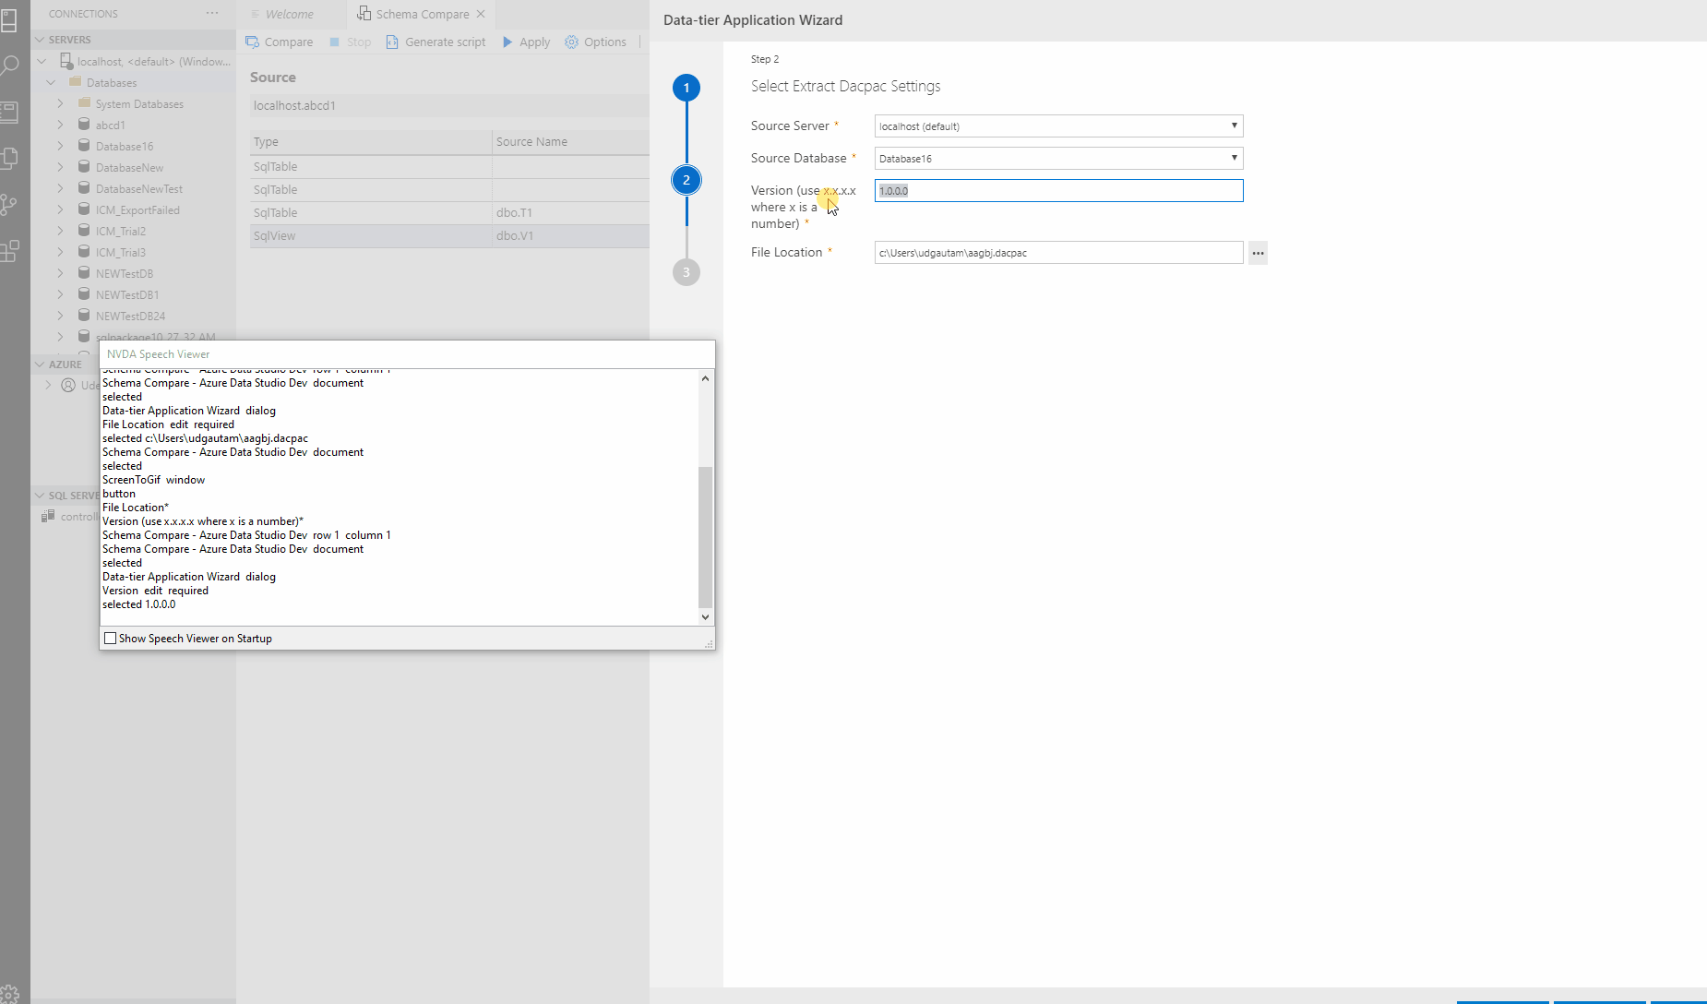Image resolution: width=1707 pixels, height=1004 pixels.
Task: Open the Source Server dropdown
Action: [x=1057, y=125]
